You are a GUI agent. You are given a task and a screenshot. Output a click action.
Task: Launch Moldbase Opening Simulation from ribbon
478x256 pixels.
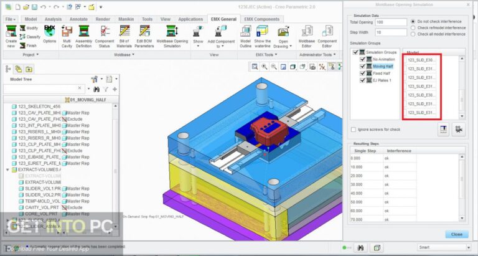172,31
